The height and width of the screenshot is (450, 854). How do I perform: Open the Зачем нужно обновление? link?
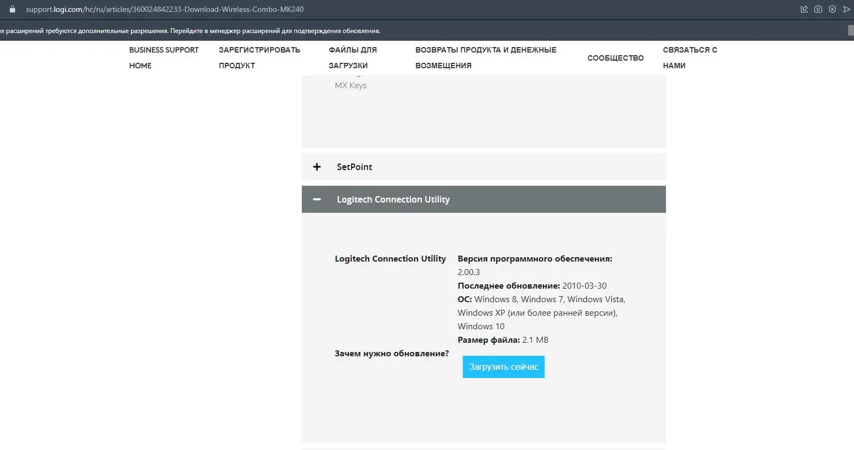pyautogui.click(x=392, y=354)
